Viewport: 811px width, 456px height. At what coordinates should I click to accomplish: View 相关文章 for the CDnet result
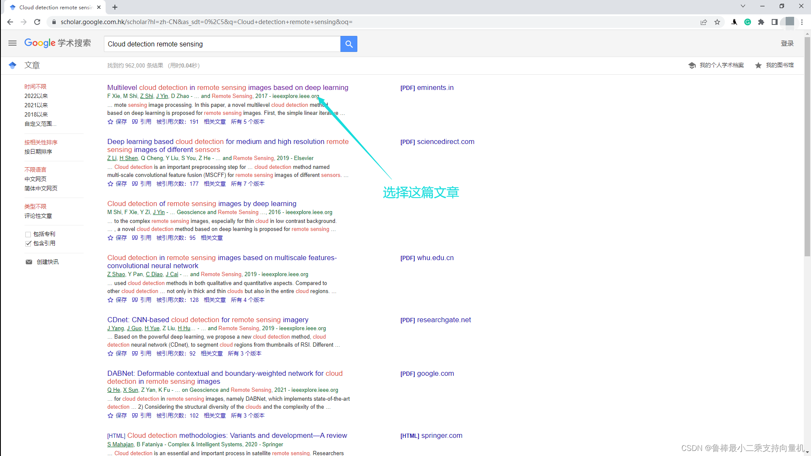pyautogui.click(x=212, y=353)
